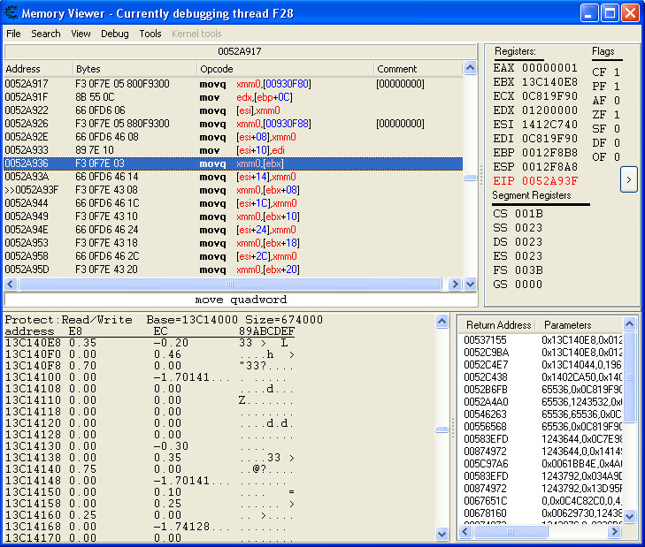Image resolution: width=645 pixels, height=547 pixels.
Task: Click the Protect:Read/Write info line
Action: coord(164,320)
